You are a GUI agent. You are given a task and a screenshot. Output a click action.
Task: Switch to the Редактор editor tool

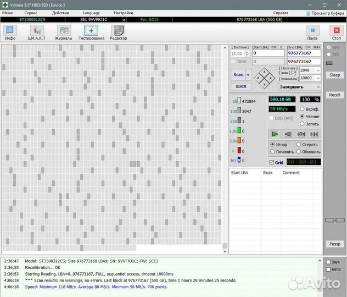118,32
